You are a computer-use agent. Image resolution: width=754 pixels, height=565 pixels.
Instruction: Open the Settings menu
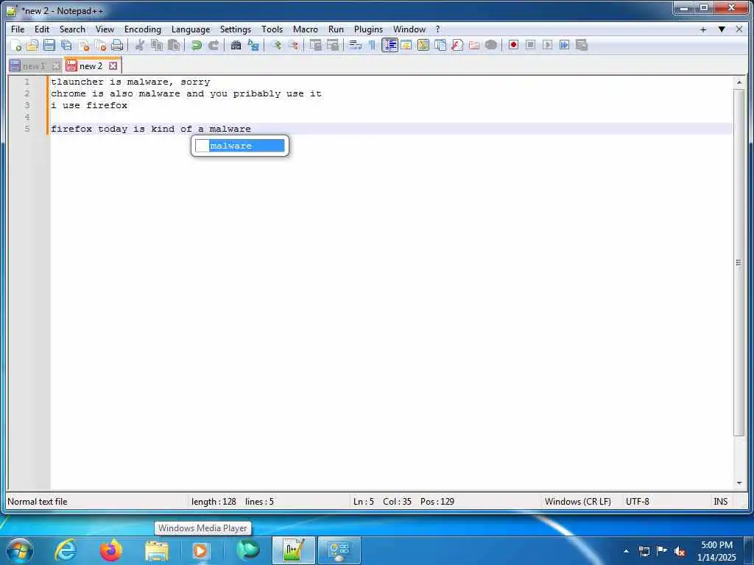[235, 29]
